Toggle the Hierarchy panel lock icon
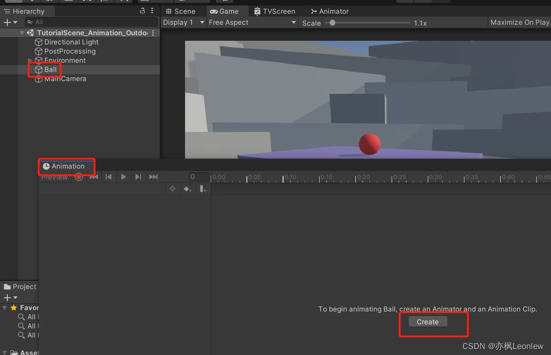Image resolution: width=551 pixels, height=355 pixels. [x=142, y=11]
